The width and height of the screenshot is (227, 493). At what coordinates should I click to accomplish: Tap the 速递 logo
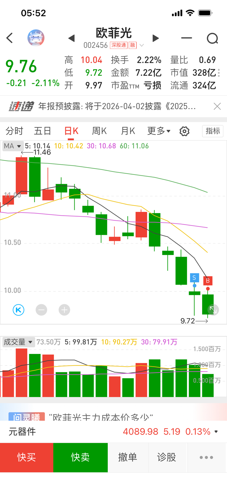(x=21, y=106)
